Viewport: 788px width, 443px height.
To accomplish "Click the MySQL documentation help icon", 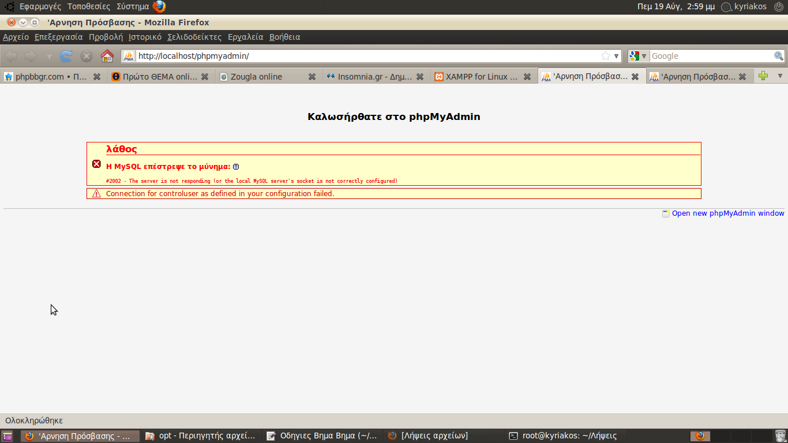I will (x=236, y=167).
